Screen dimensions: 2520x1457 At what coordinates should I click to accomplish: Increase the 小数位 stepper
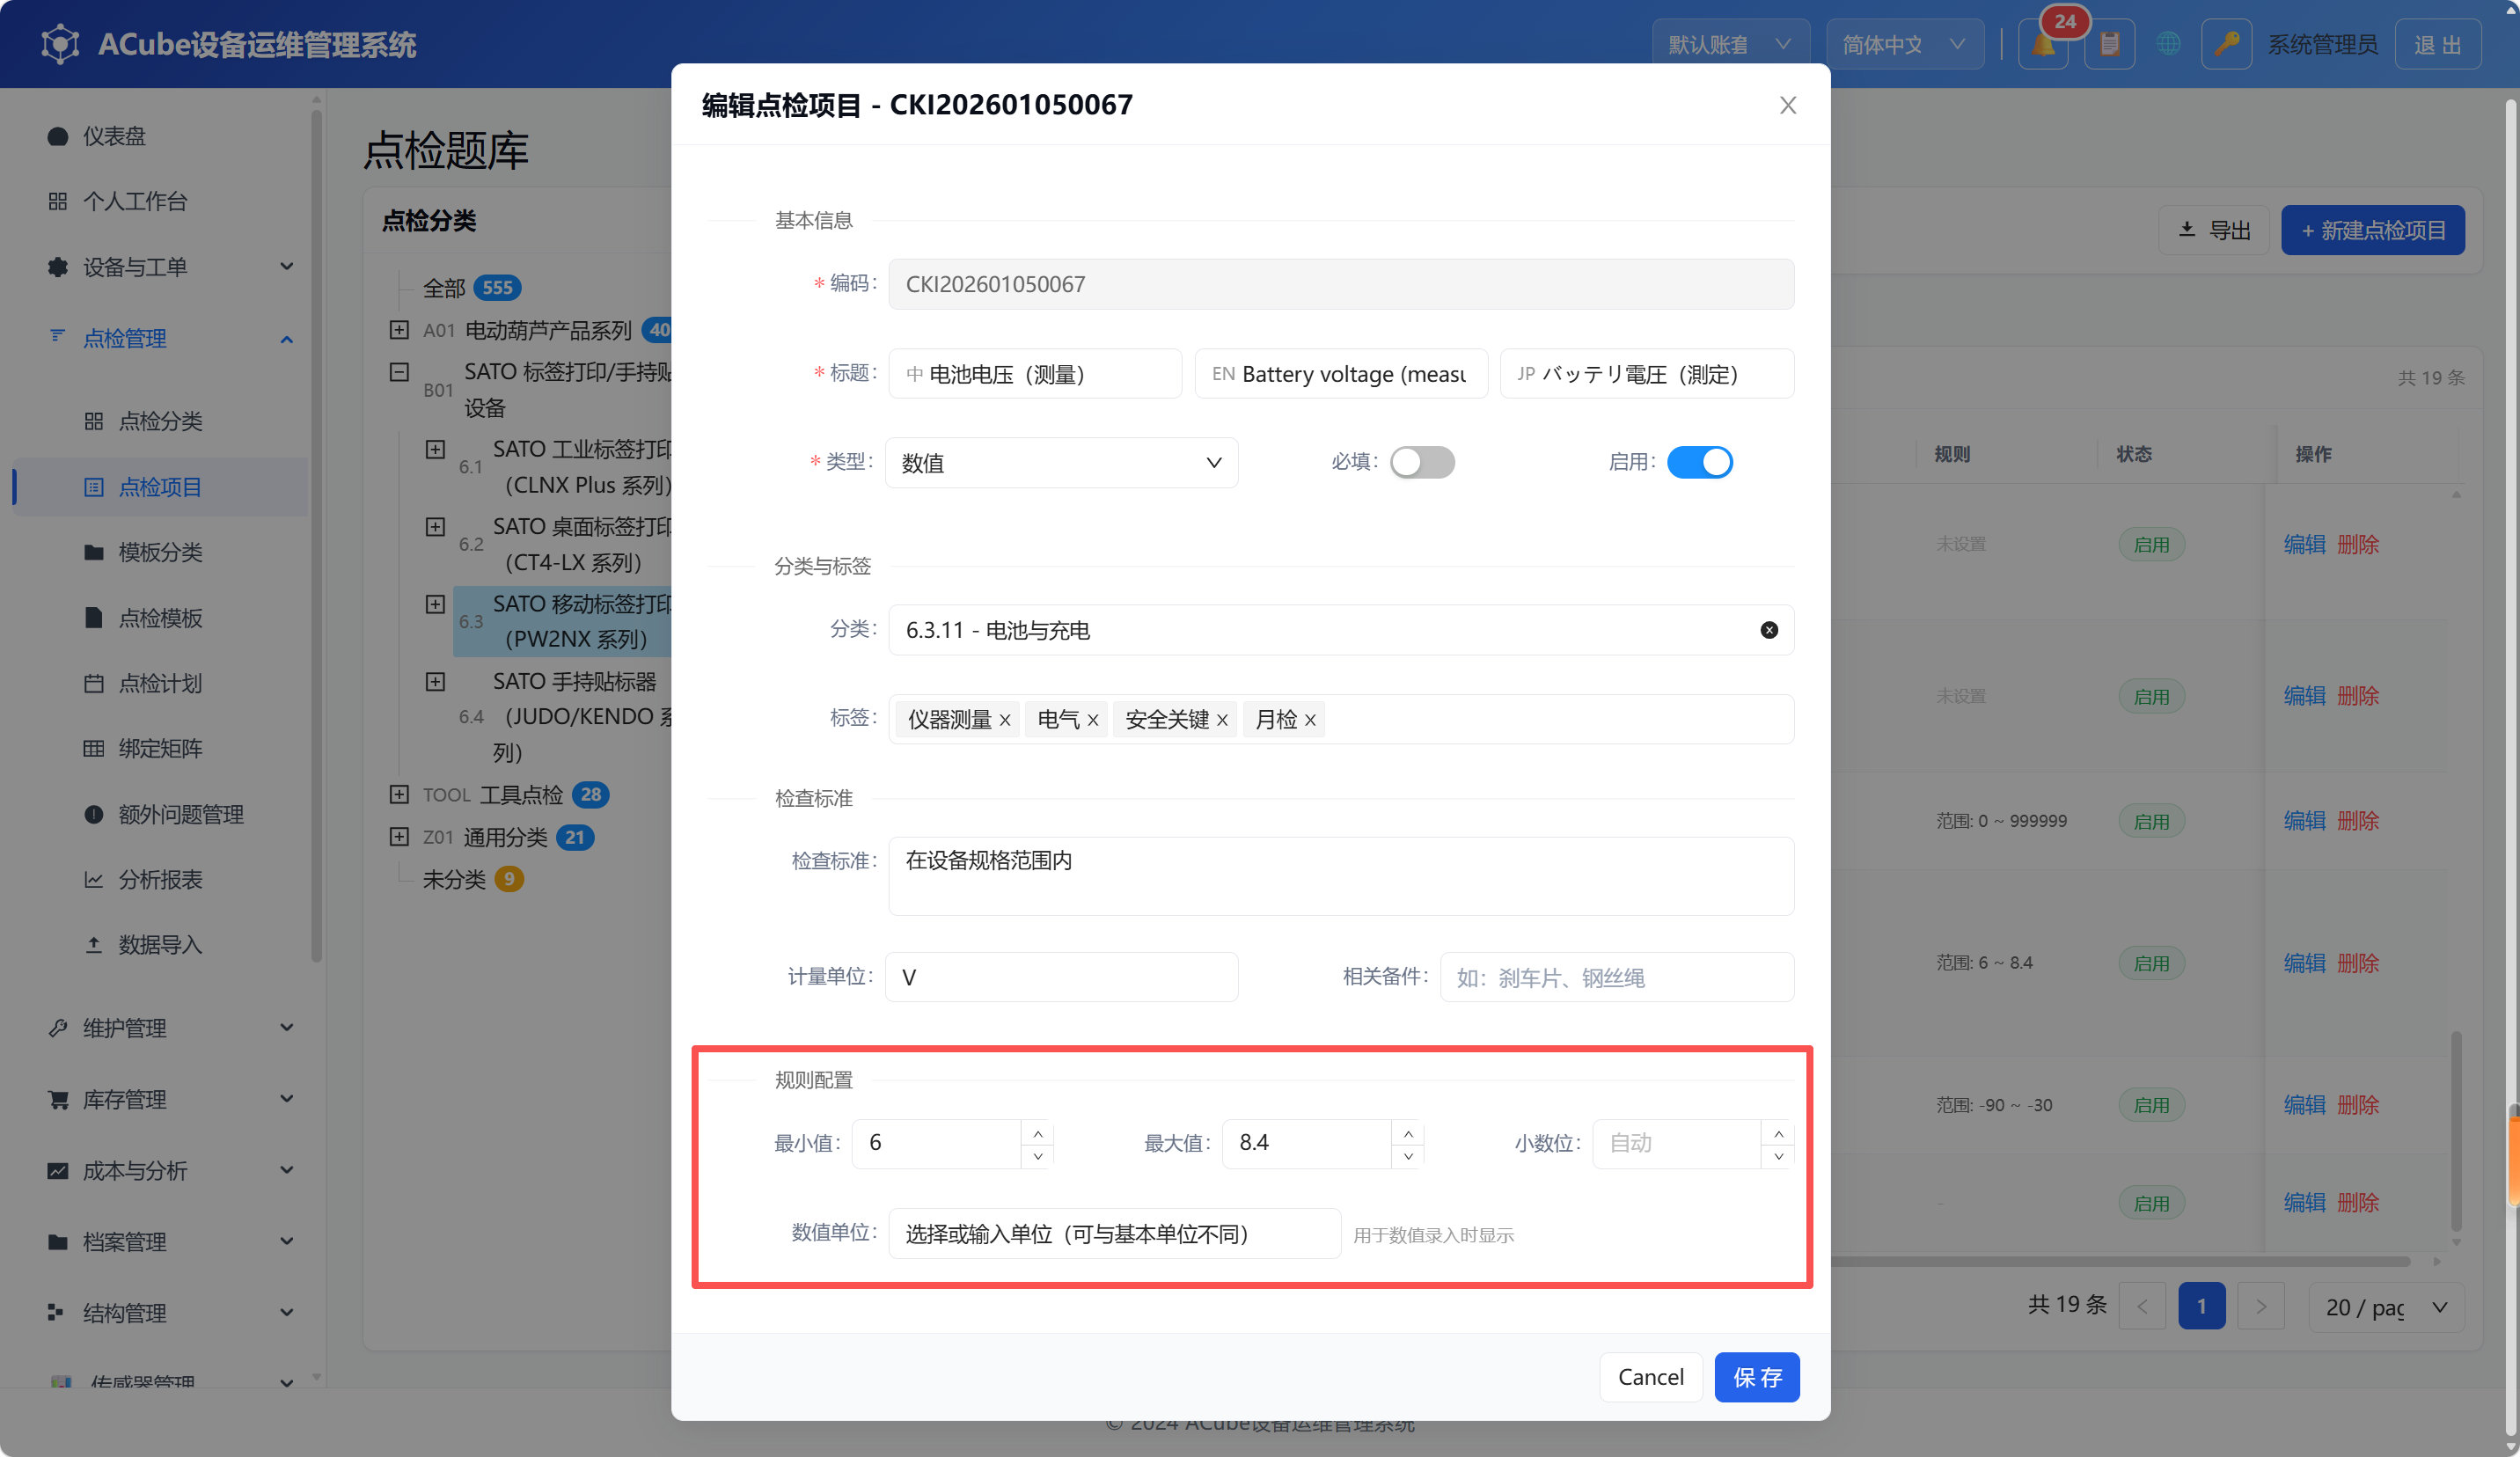(1778, 1132)
